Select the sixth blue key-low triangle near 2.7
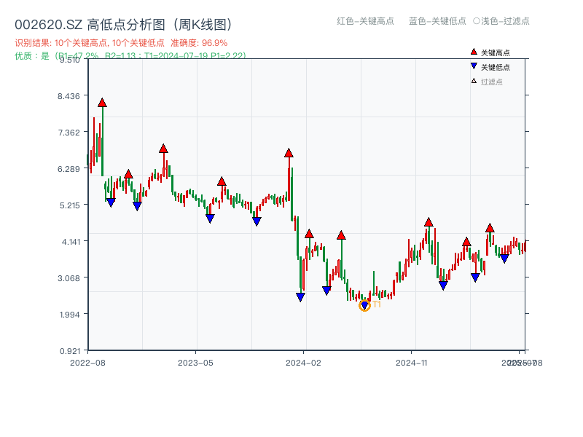Image resolution: width=583 pixels, height=437 pixels. pyautogui.click(x=326, y=291)
